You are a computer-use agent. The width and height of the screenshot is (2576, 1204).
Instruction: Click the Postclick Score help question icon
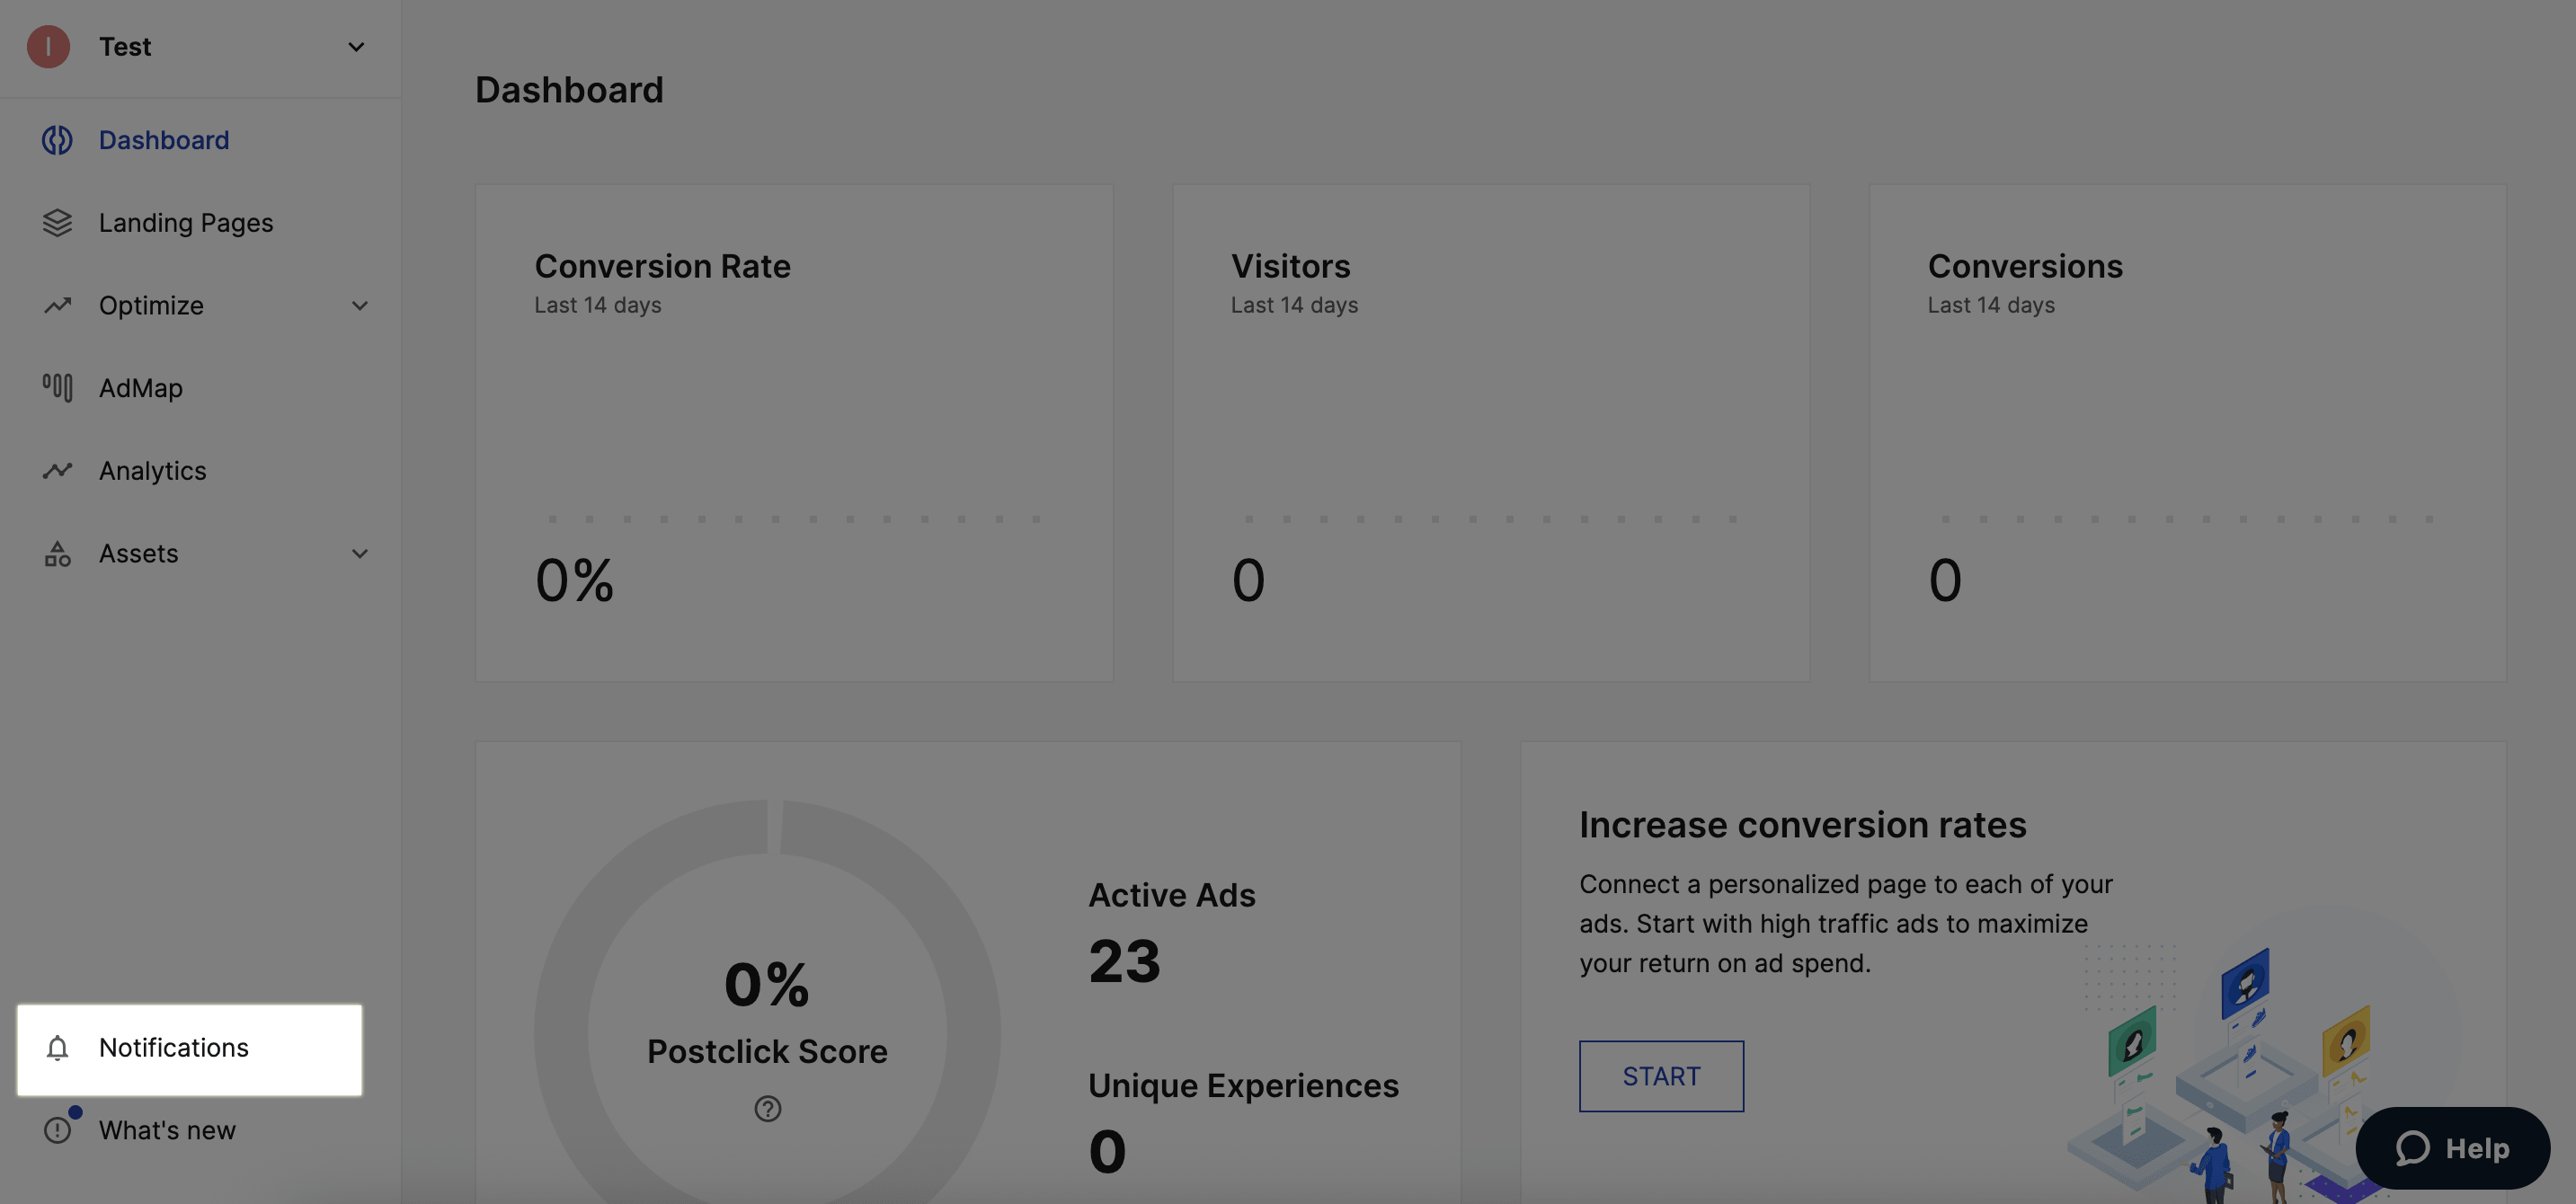pyautogui.click(x=768, y=1108)
